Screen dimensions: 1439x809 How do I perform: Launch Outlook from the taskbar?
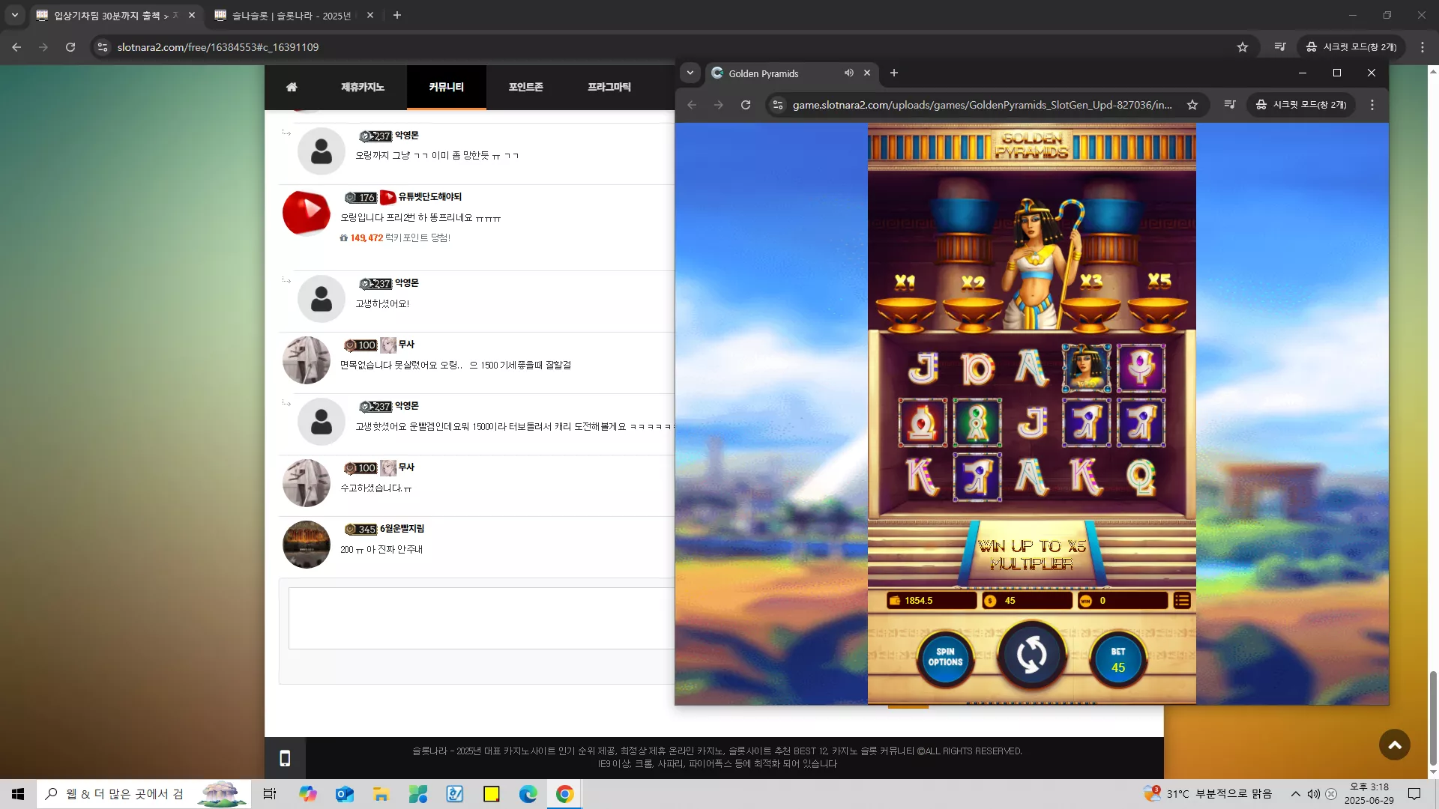(345, 794)
